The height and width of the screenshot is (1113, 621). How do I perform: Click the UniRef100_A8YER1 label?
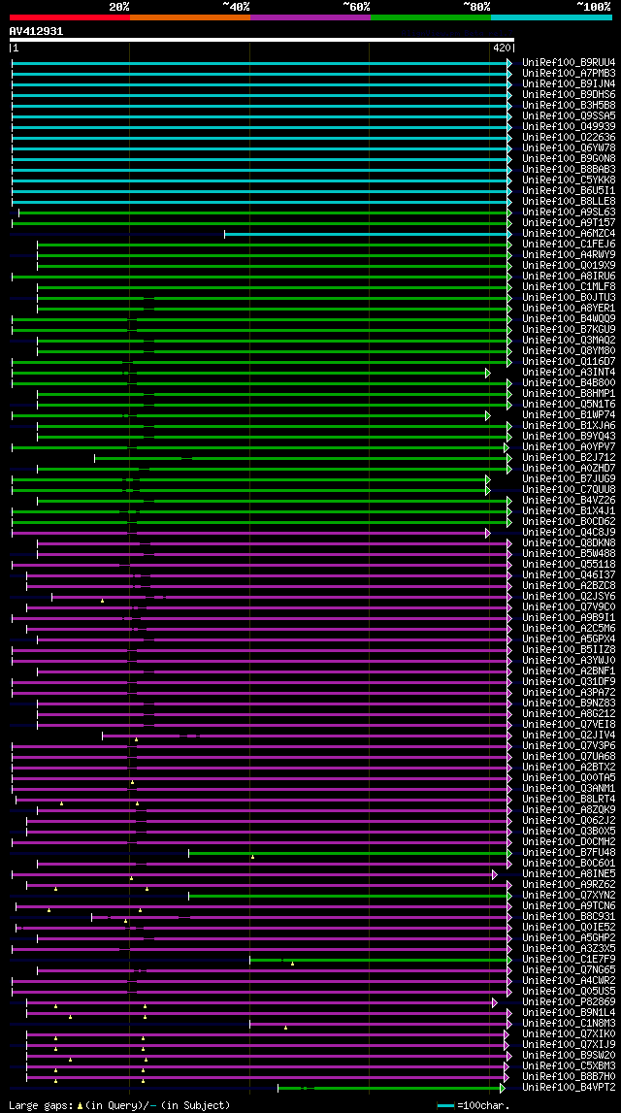click(x=569, y=308)
